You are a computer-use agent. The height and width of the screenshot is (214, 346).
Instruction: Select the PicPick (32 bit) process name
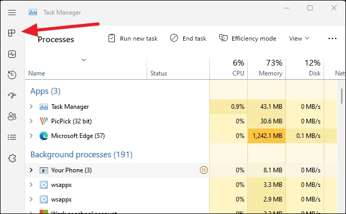tap(71, 121)
